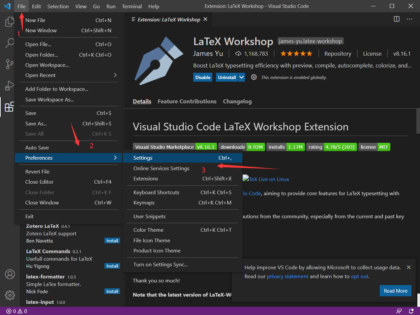Open the Run and Debug icon

click(10, 85)
